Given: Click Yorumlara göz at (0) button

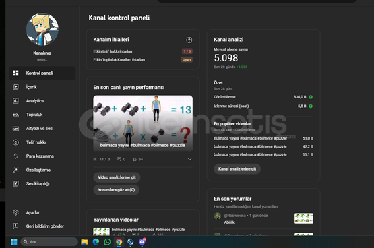Looking at the screenshot, I should (x=116, y=190).
